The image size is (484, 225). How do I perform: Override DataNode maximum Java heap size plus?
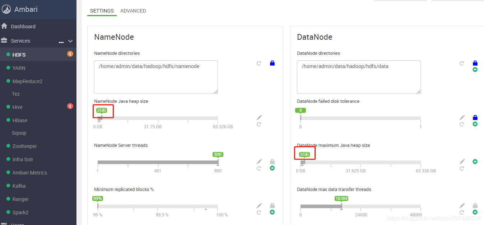(475, 162)
